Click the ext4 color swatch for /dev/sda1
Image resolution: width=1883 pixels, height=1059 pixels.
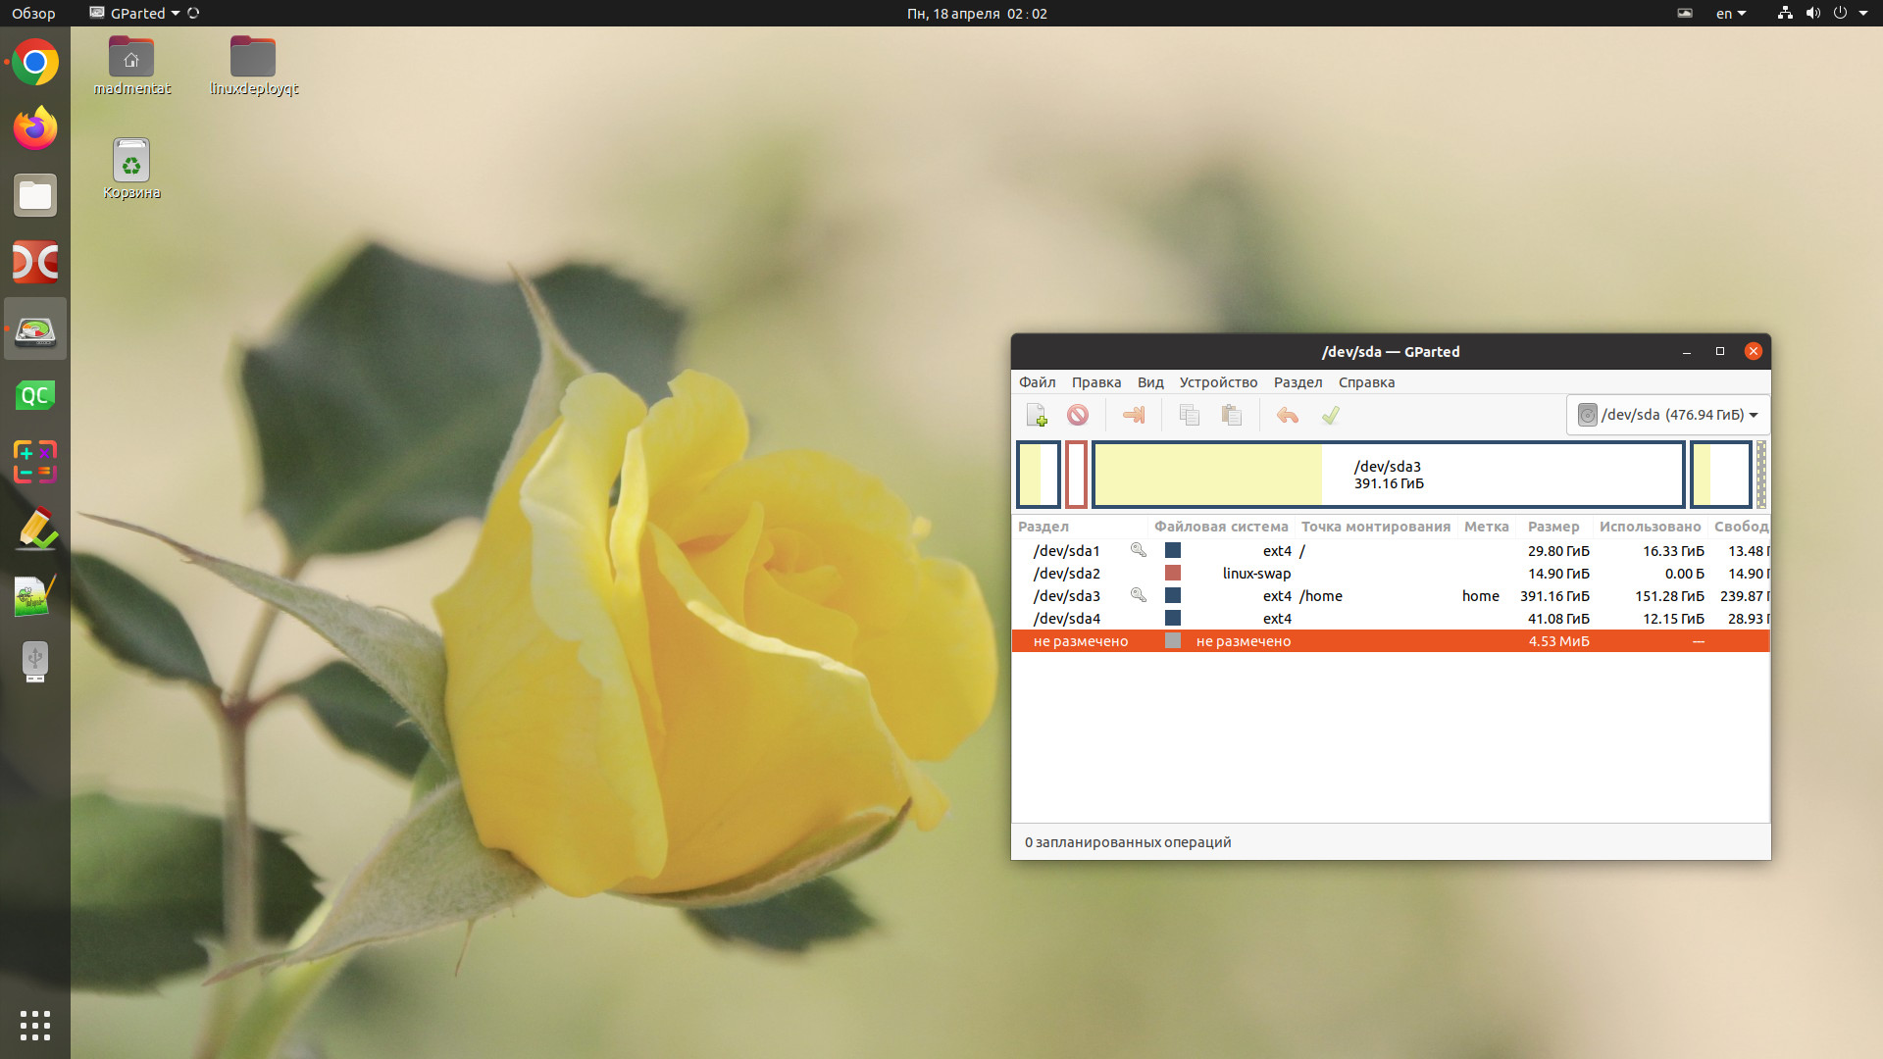pyautogui.click(x=1173, y=550)
